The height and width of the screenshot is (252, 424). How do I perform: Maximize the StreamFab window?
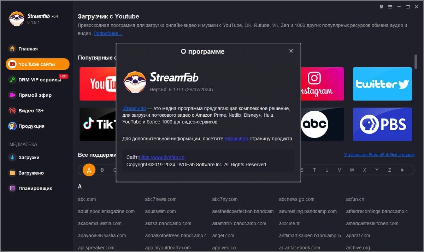click(x=408, y=6)
